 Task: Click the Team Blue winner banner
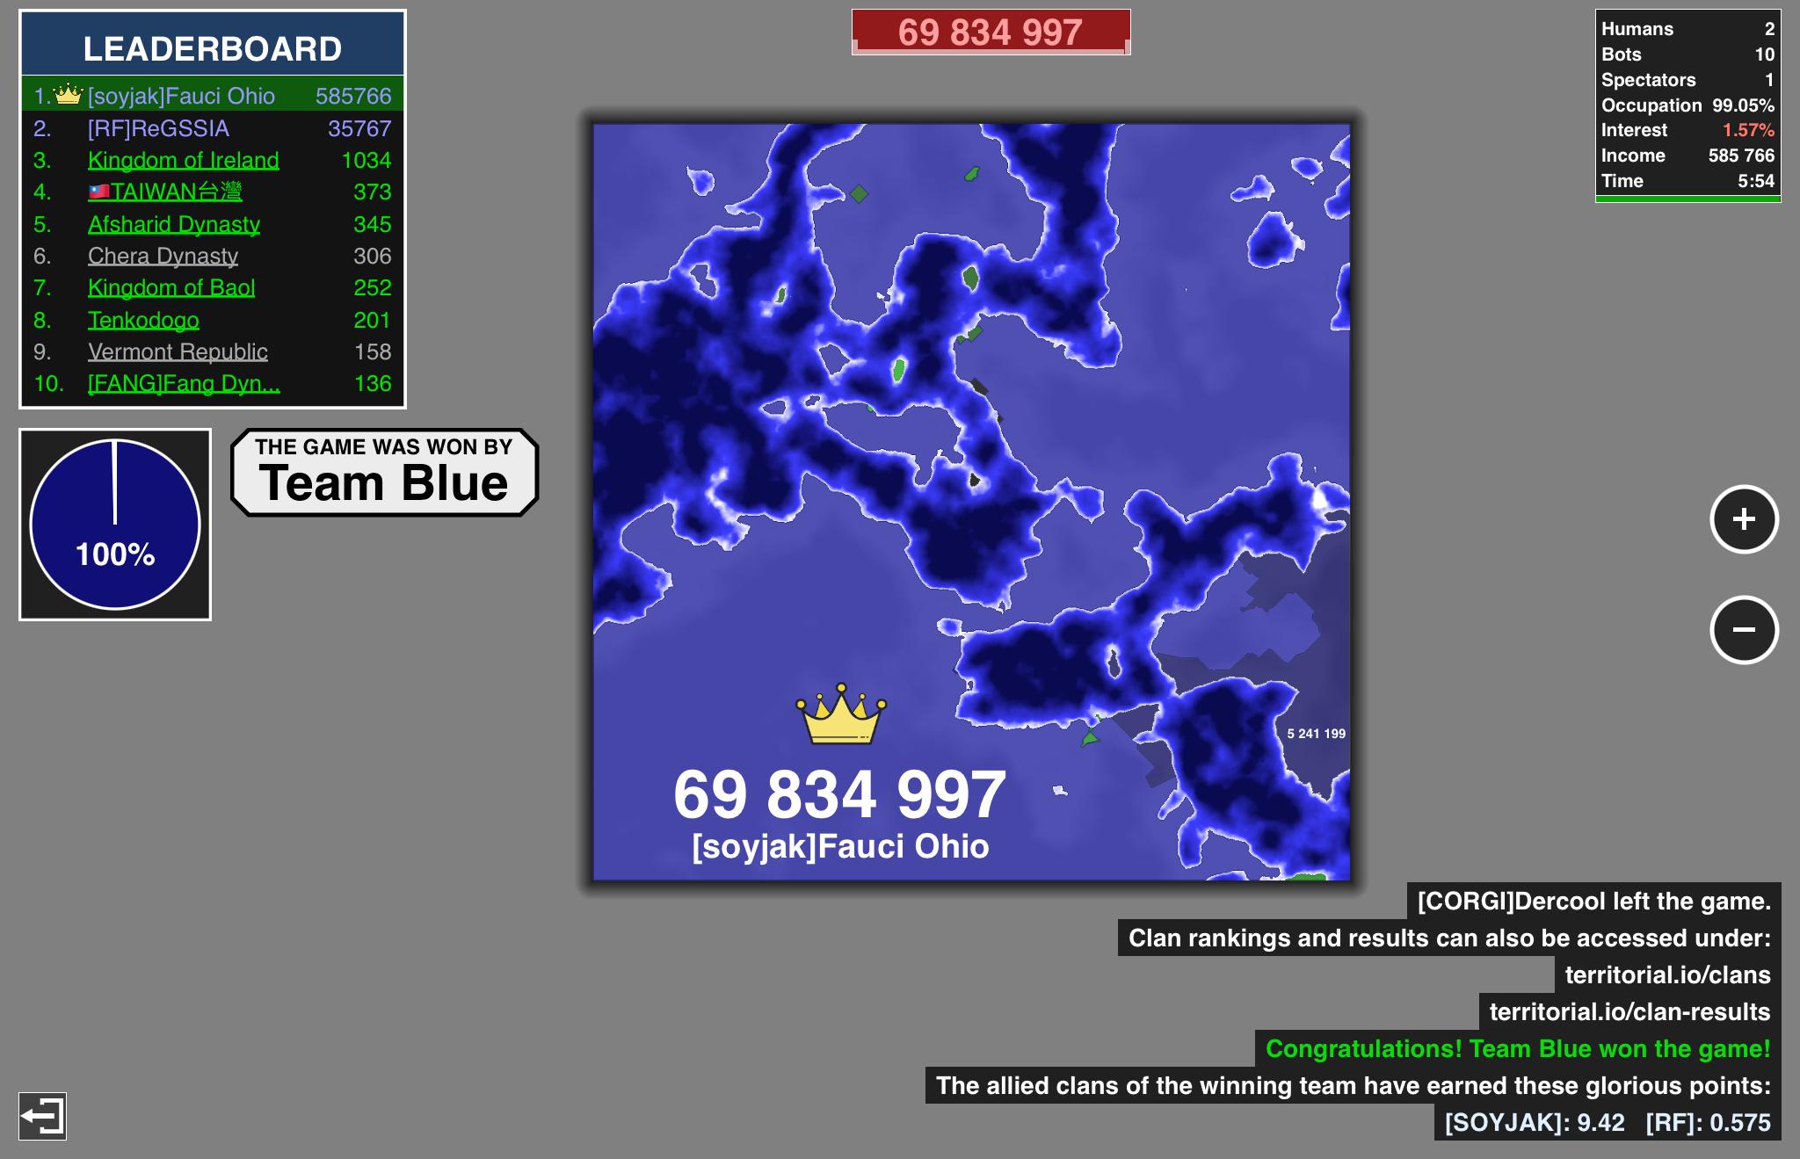pyautogui.click(x=384, y=473)
